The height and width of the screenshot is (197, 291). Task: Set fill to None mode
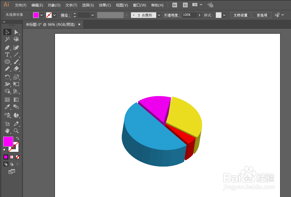[17, 157]
